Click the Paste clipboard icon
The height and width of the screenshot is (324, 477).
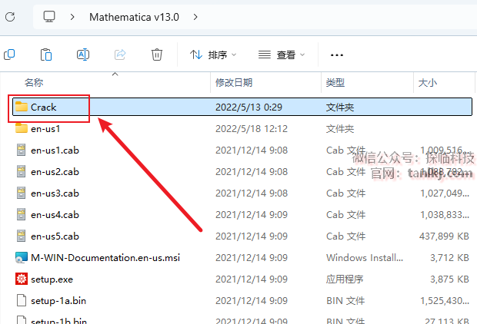pos(46,55)
